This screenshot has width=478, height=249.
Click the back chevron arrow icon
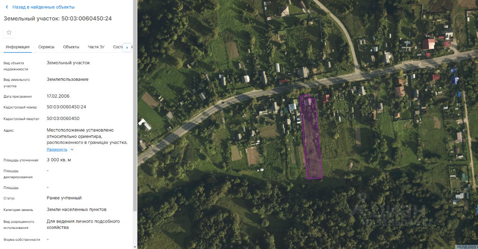pyautogui.click(x=7, y=7)
